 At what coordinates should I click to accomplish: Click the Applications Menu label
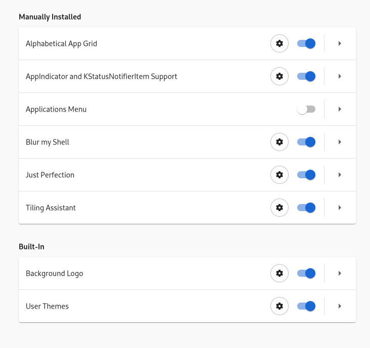pyautogui.click(x=56, y=110)
